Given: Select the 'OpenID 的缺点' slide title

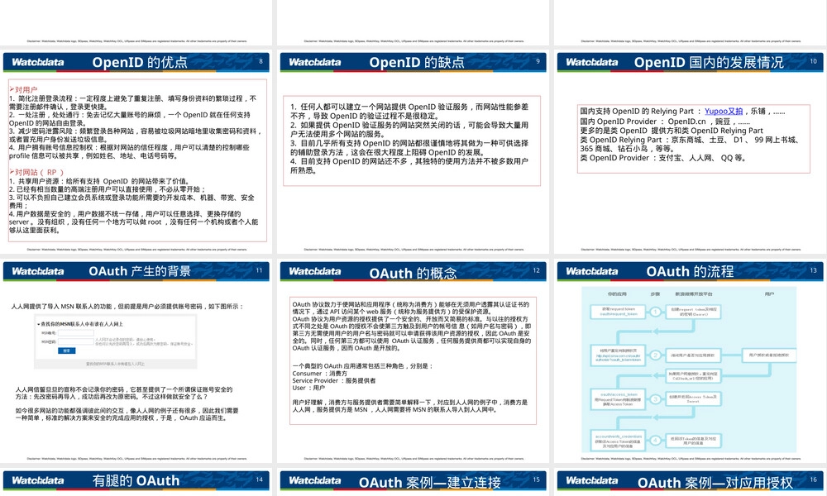Looking at the screenshot, I should point(417,62).
